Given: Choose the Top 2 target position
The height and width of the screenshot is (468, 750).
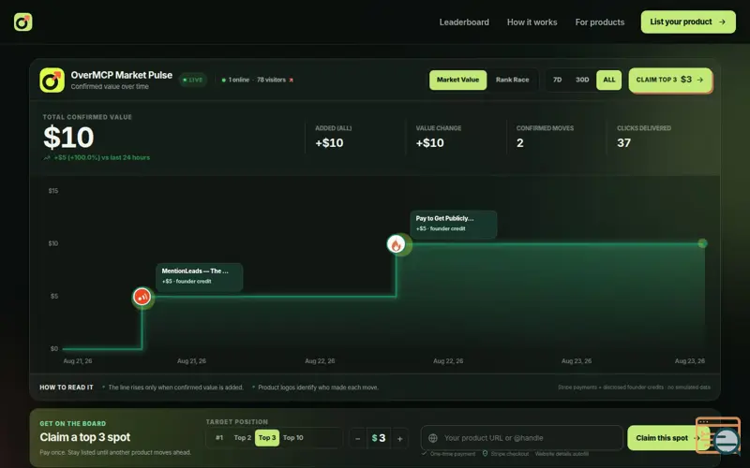Looking at the screenshot, I should coord(243,438).
